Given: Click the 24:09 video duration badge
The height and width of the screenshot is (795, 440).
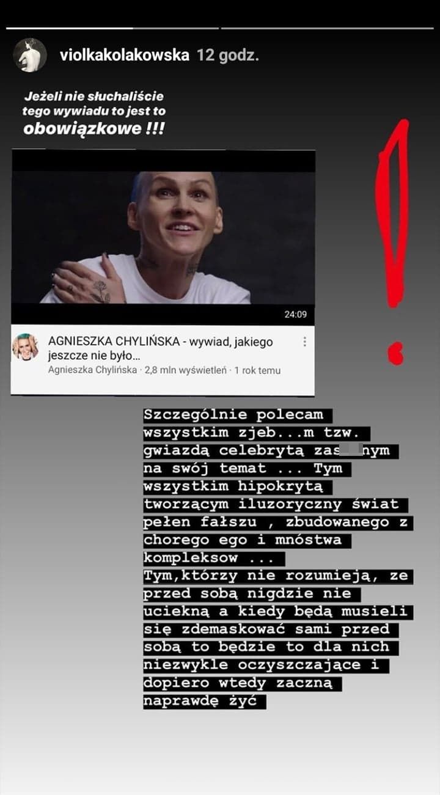Looking at the screenshot, I should [x=295, y=315].
